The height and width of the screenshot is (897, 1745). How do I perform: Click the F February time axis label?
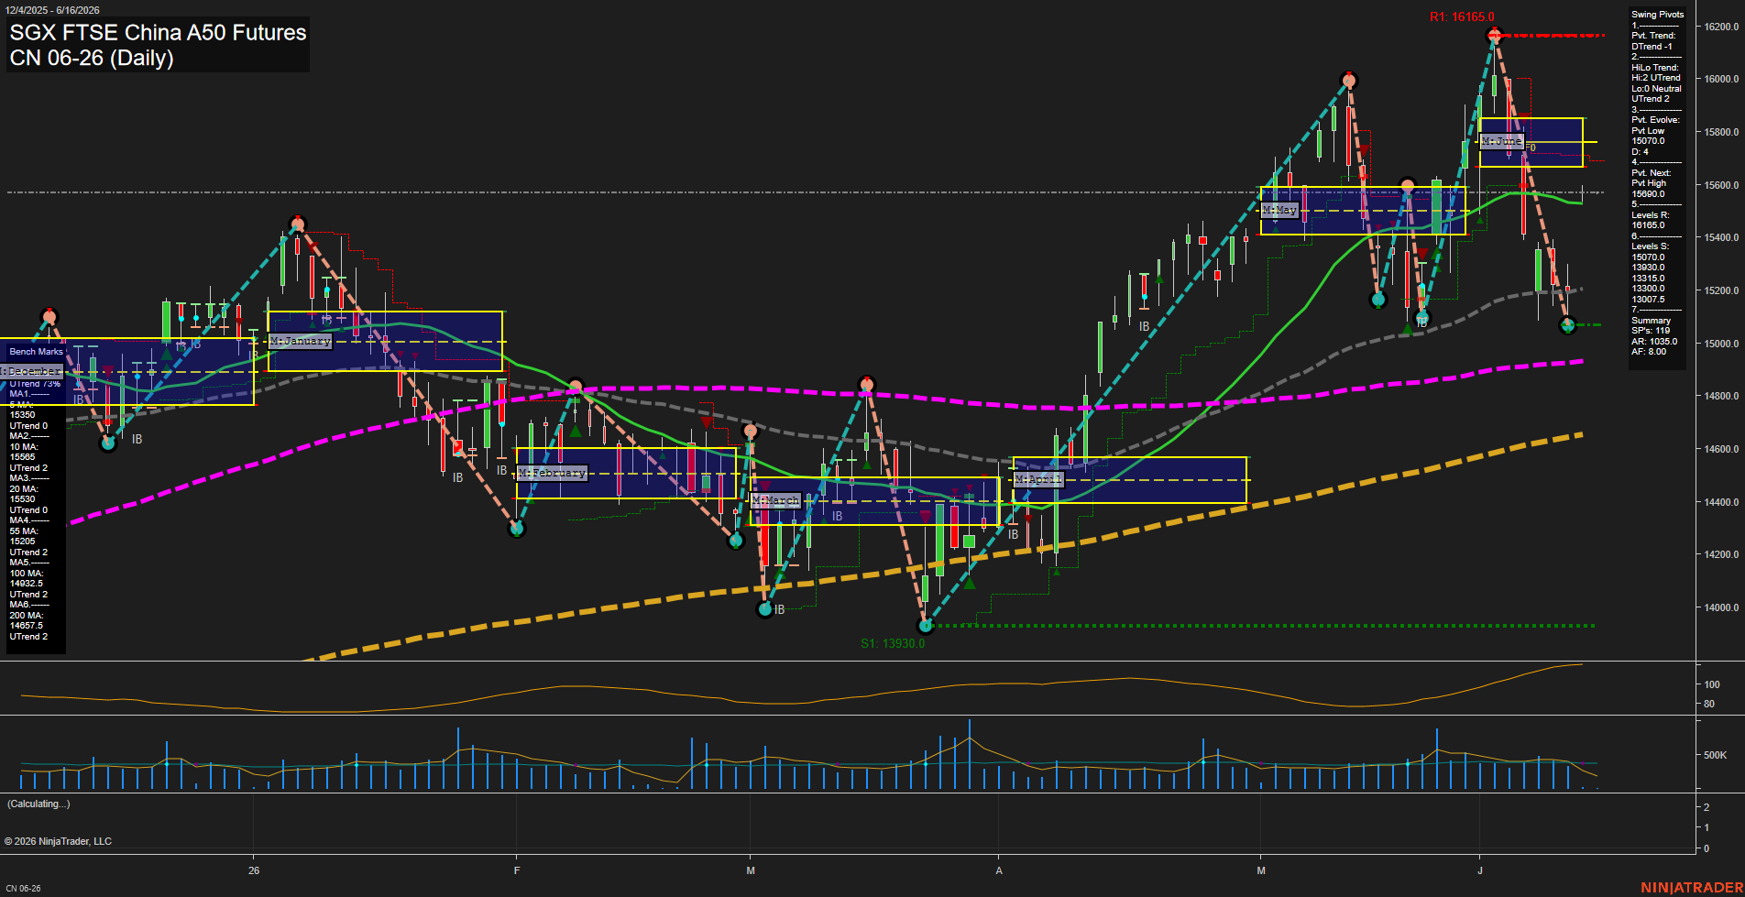pos(517,870)
